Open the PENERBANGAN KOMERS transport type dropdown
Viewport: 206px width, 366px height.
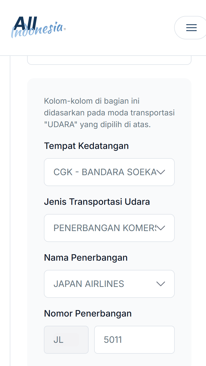click(105, 228)
